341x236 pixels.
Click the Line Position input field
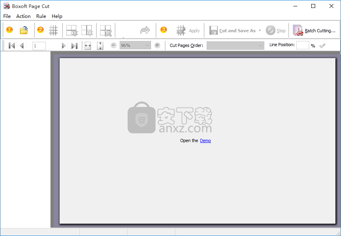[302, 45]
